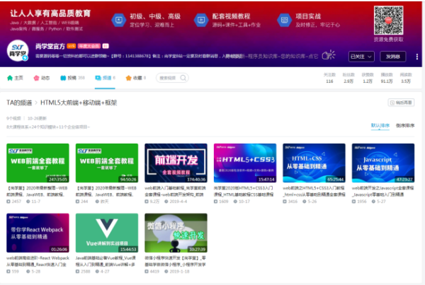Screen dimensions: 425x285
Task: Click the channel description 8大课程体系 text
Action: 48,127
